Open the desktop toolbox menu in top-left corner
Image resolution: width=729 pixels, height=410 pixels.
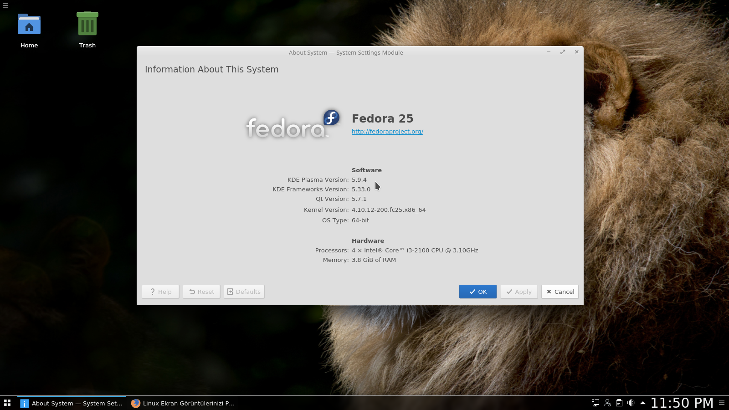tap(5, 5)
